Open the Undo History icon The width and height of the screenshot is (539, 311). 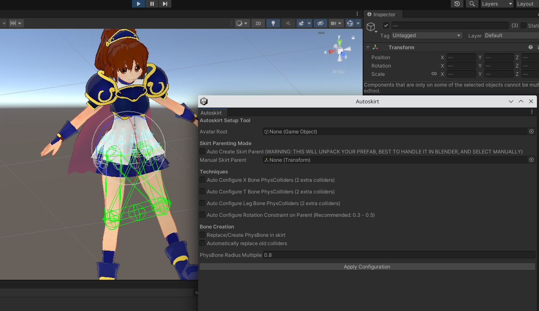(x=457, y=4)
